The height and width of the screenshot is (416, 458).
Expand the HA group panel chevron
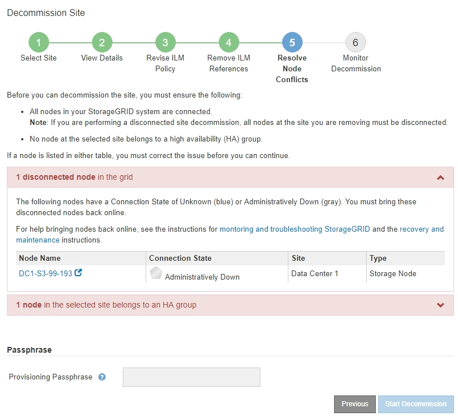click(440, 305)
